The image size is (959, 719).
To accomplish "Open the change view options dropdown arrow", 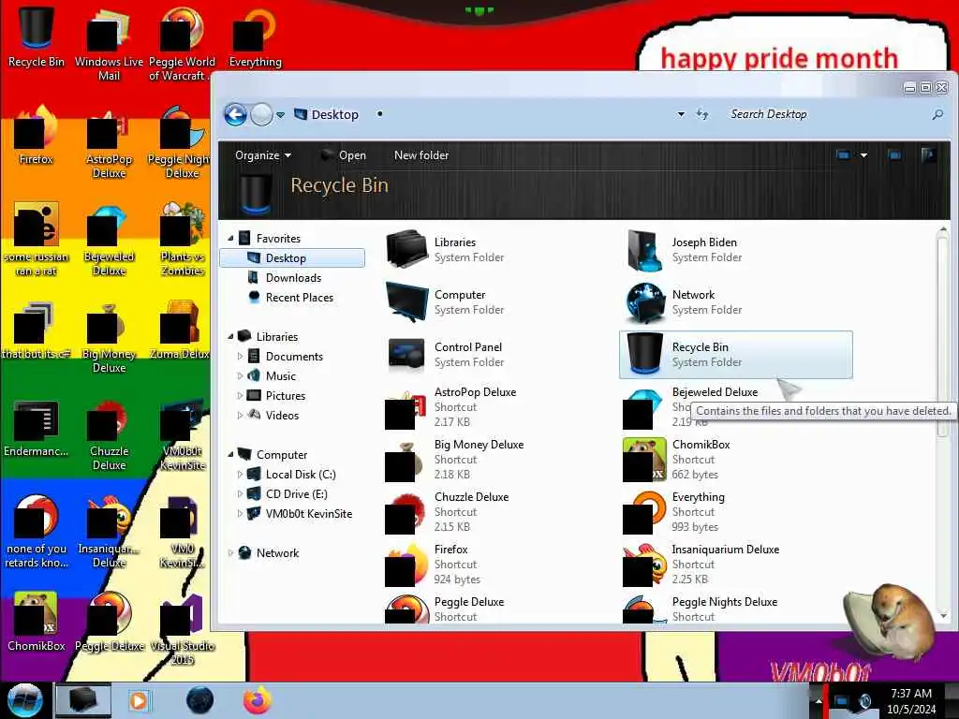I will pyautogui.click(x=863, y=155).
